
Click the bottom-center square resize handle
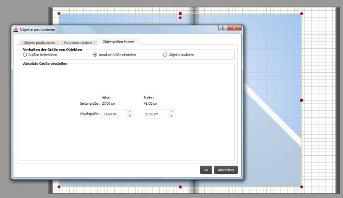(x=180, y=187)
